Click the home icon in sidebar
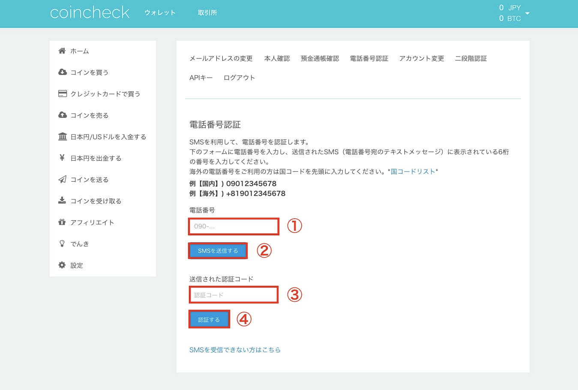 62,51
